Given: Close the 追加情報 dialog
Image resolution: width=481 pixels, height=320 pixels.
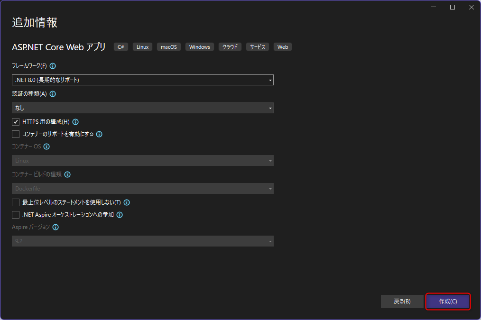Looking at the screenshot, I should point(472,7).
